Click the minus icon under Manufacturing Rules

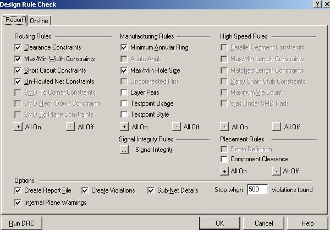[176, 127]
